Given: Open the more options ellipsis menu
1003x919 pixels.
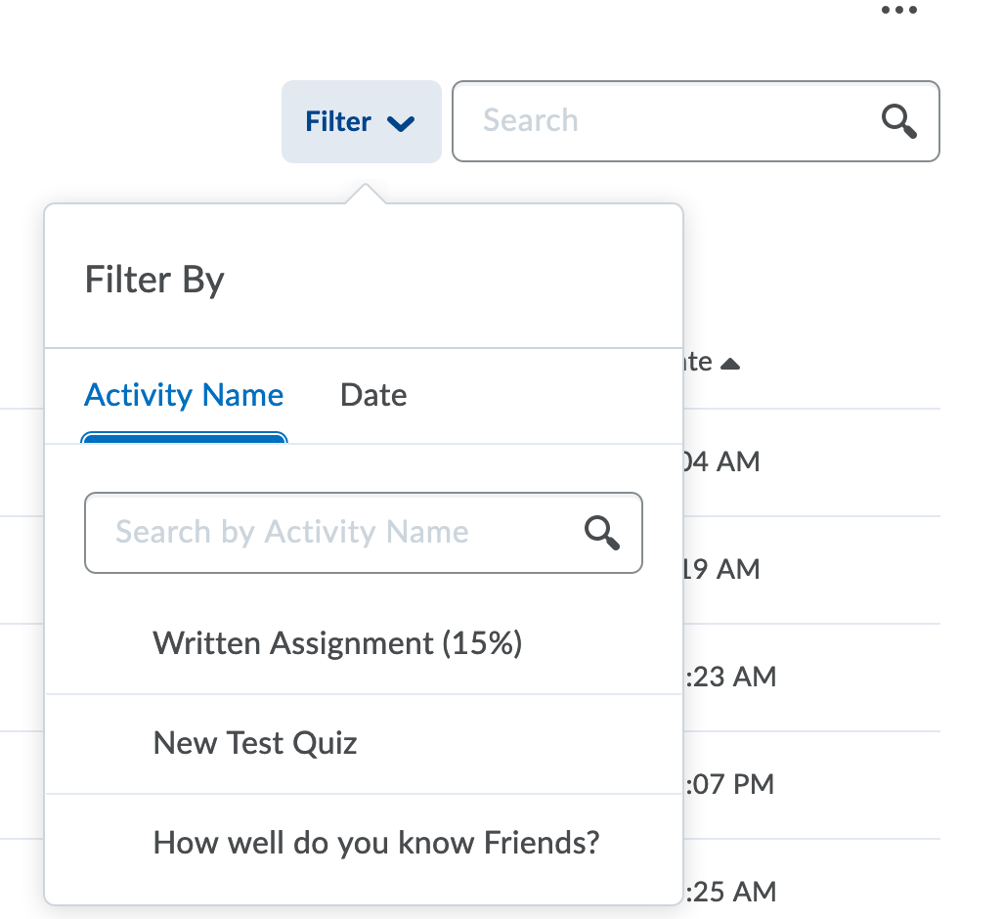Looking at the screenshot, I should pyautogui.click(x=898, y=11).
